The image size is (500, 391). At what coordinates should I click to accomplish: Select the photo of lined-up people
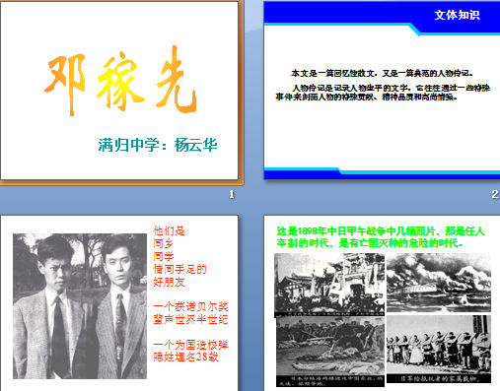click(439, 349)
